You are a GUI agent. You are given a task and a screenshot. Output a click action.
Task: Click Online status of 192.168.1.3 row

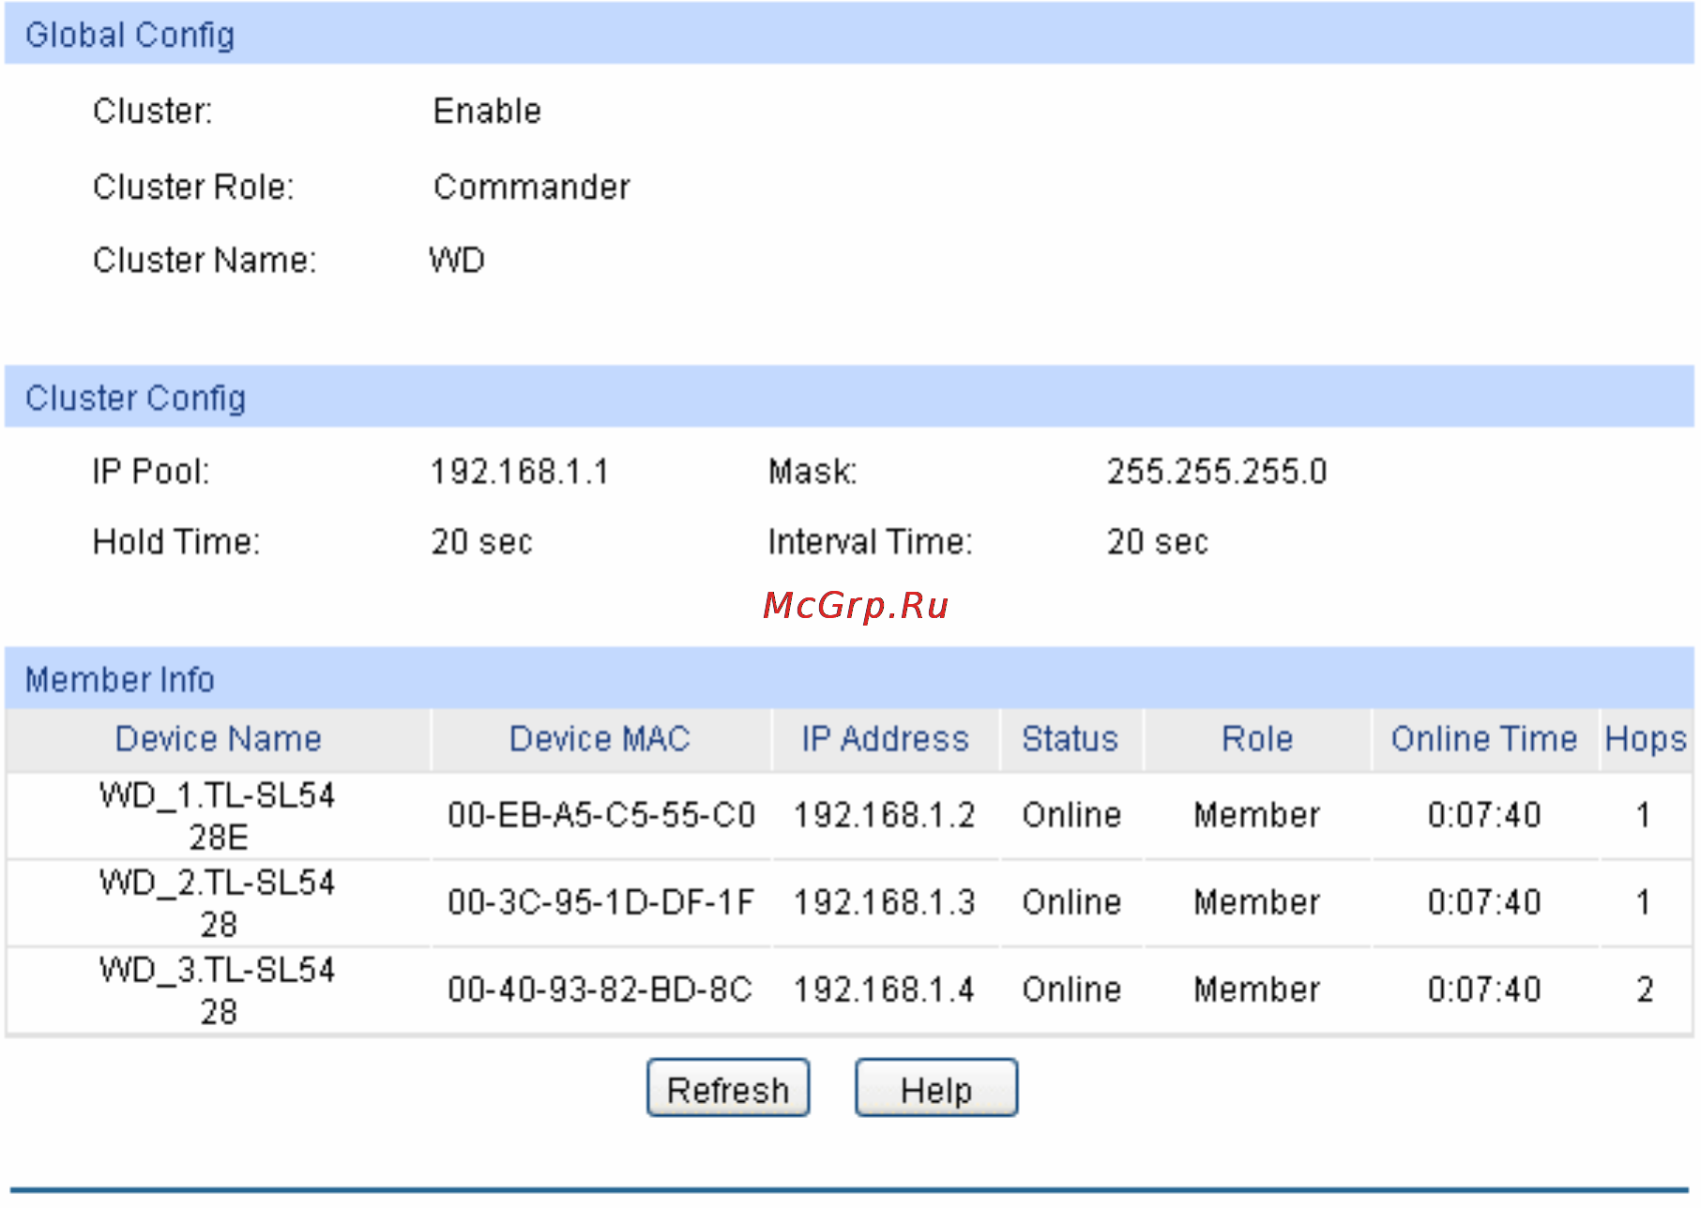coord(1071,902)
